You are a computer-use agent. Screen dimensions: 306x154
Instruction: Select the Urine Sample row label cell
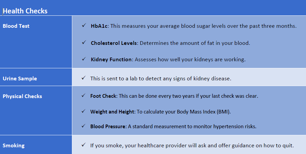(x=36, y=77)
